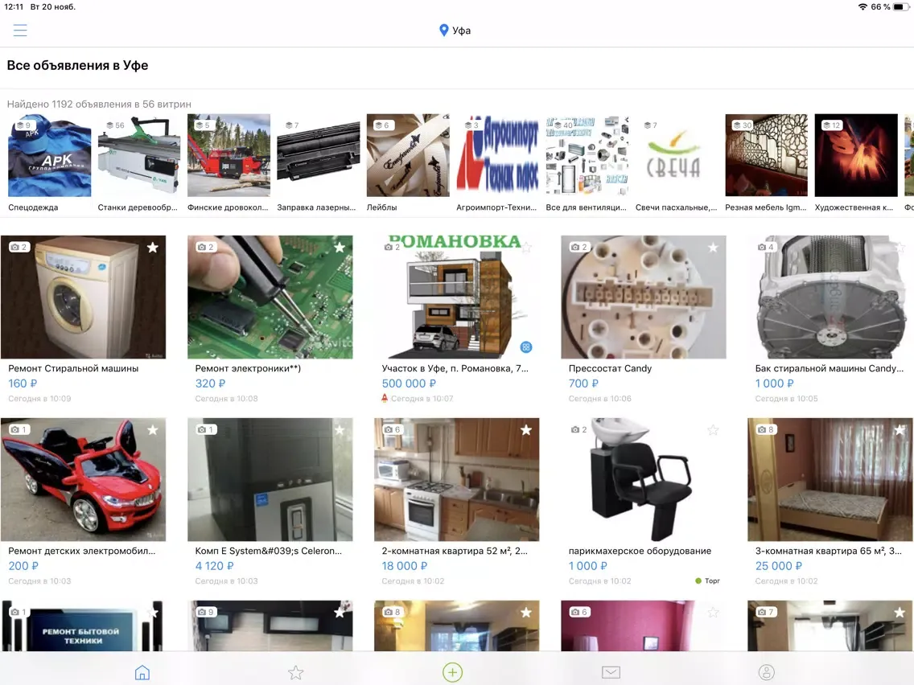This screenshot has width=914, height=685.
Task: Favorite the Прессостат Candy listing
Action: [x=713, y=248]
